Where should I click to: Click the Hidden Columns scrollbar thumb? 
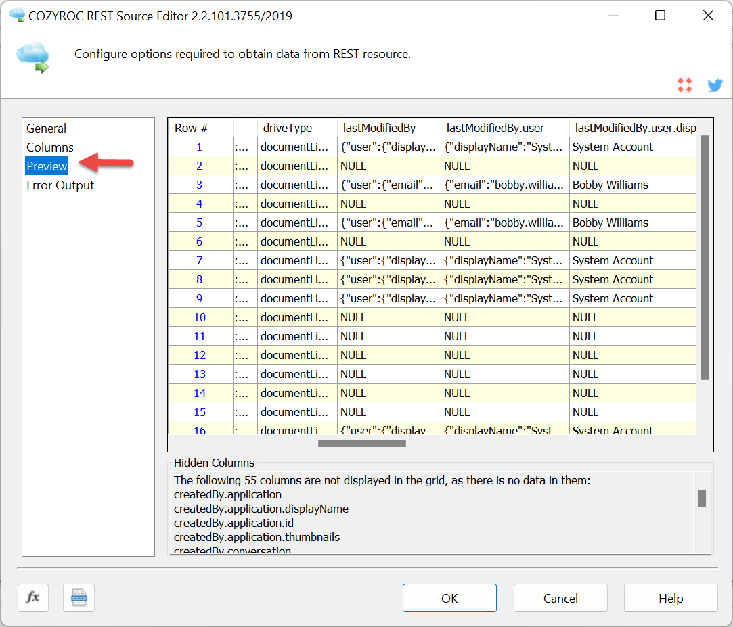tap(702, 498)
